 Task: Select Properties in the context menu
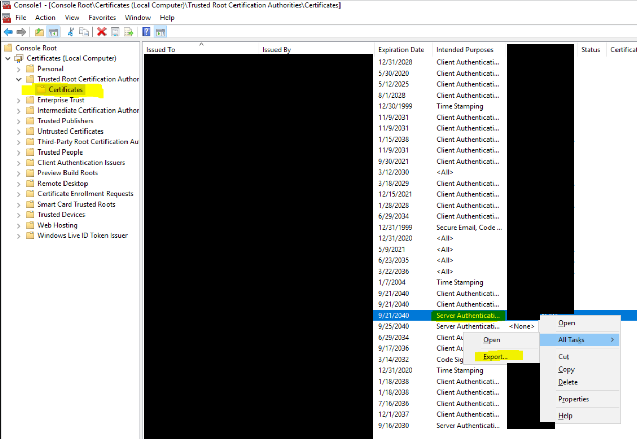[574, 399]
